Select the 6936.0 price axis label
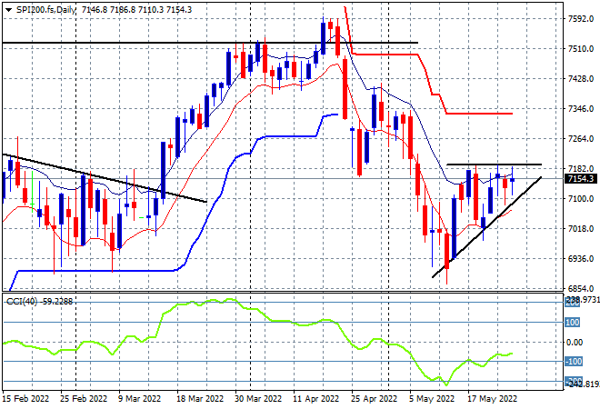 pos(581,259)
